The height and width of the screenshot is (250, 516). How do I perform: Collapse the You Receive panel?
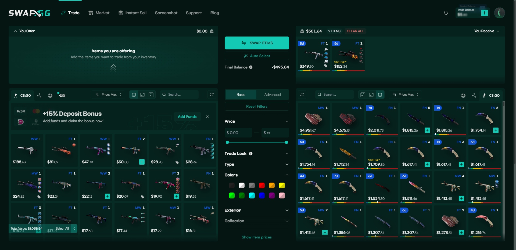tap(498, 31)
